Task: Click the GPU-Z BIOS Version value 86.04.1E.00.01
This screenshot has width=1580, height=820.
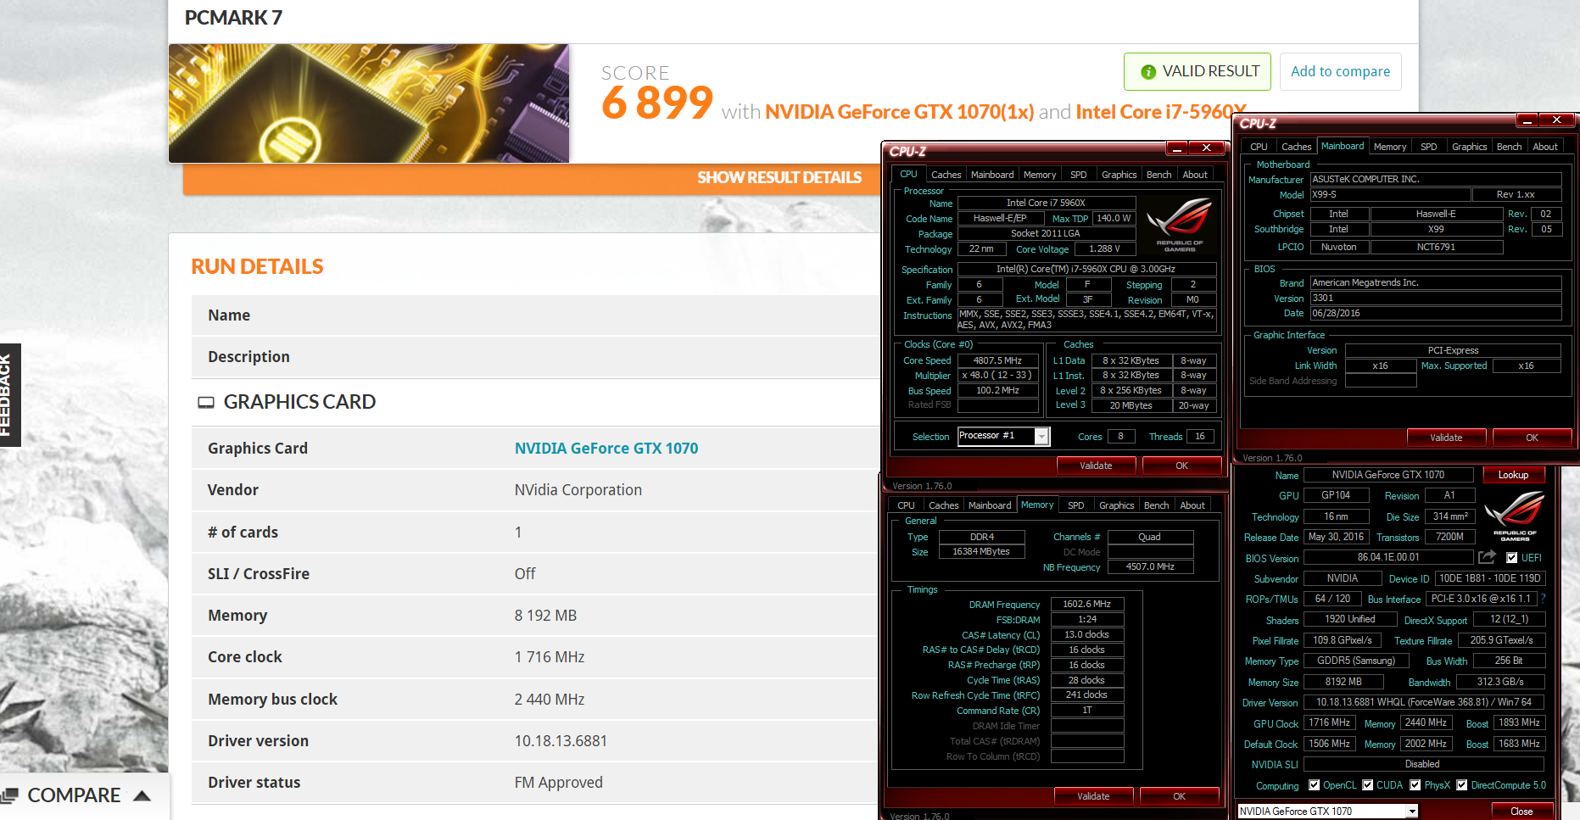Action: [1388, 557]
